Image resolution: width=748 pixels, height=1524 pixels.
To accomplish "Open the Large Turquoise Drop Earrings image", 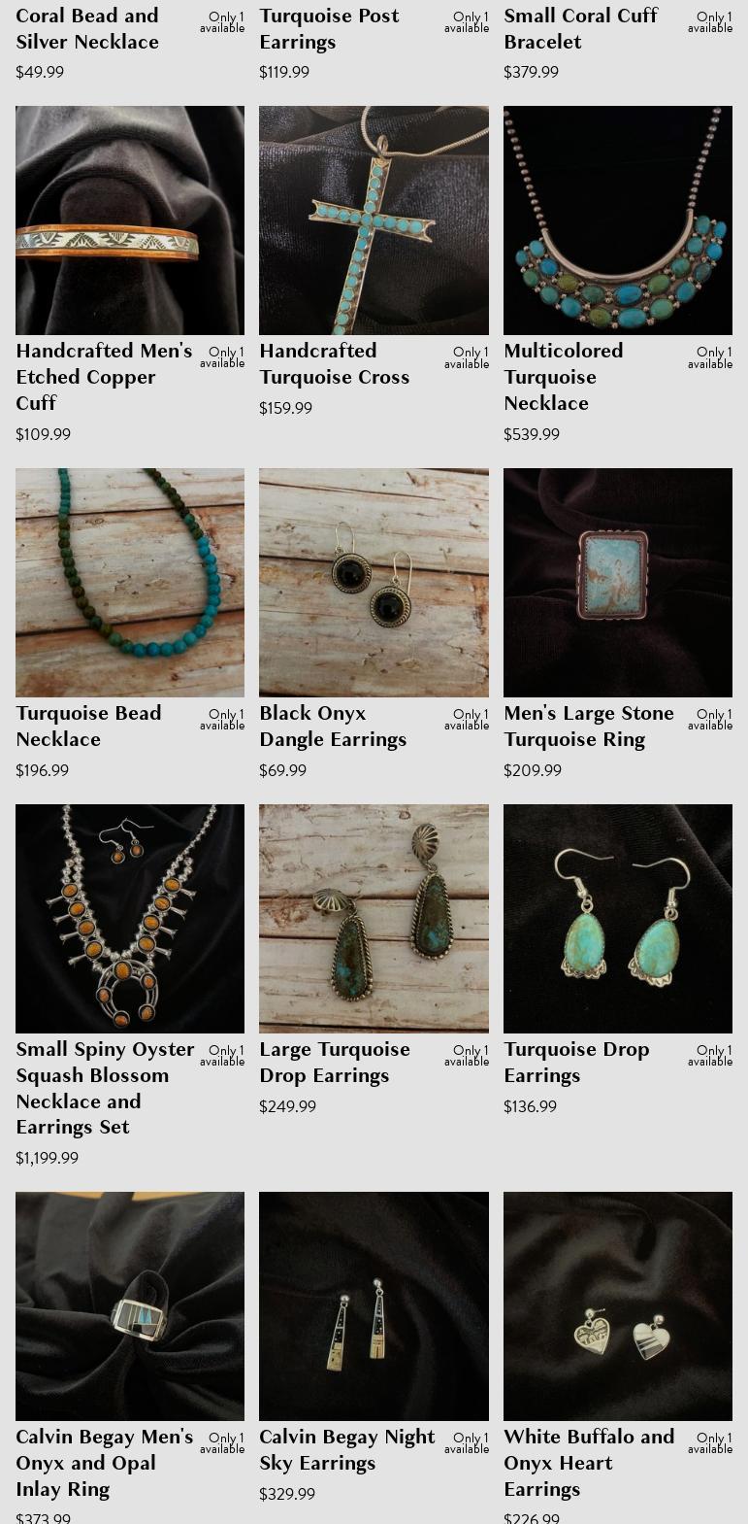I will 374,919.
